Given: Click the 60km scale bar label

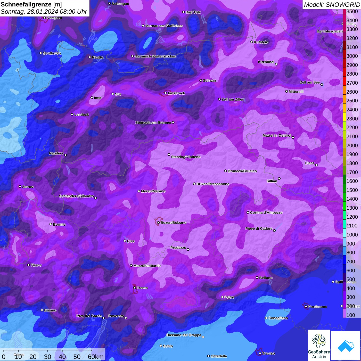Looking at the screenshot, I should [96, 357].
